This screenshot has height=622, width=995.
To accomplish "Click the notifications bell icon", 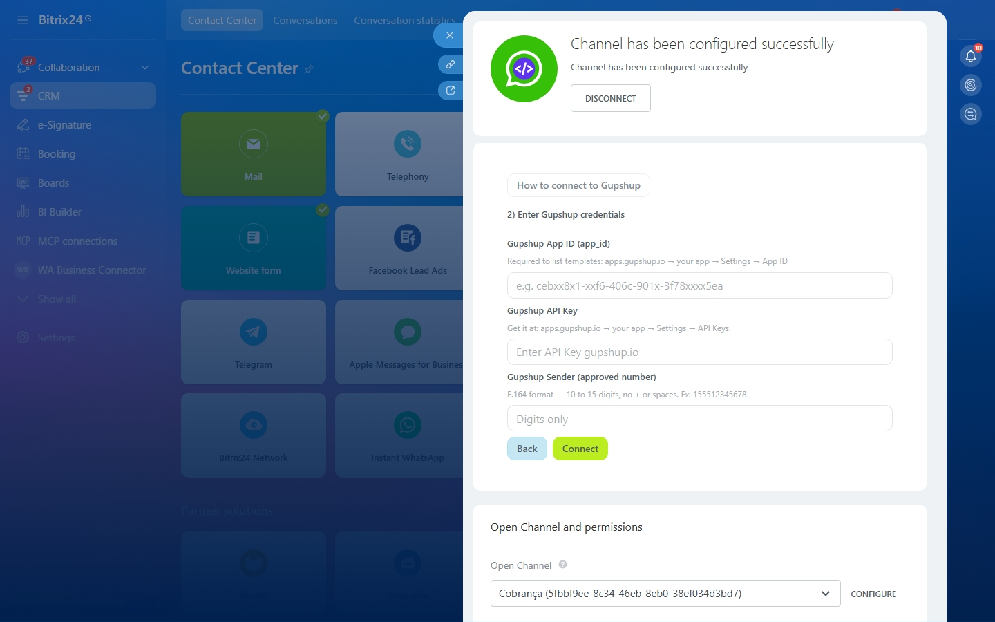I will [971, 56].
